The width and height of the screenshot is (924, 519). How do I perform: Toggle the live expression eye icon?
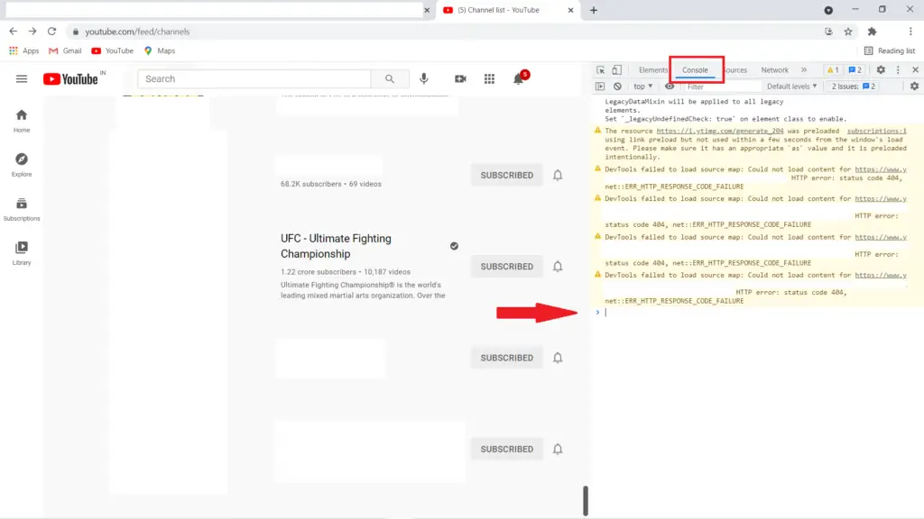tap(670, 86)
